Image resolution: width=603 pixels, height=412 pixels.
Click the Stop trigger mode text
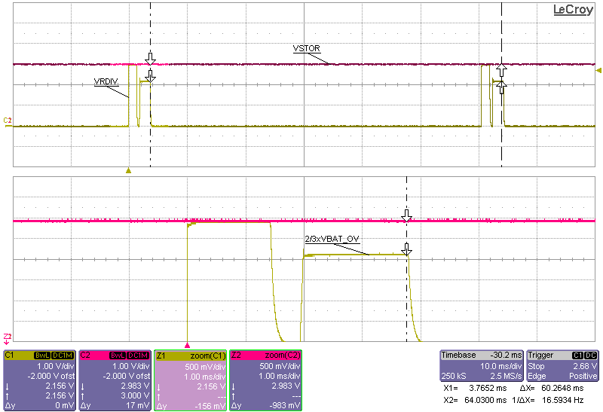coord(536,366)
